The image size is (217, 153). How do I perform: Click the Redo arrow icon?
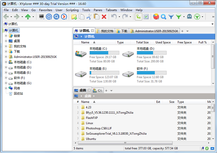click(x=125, y=17)
